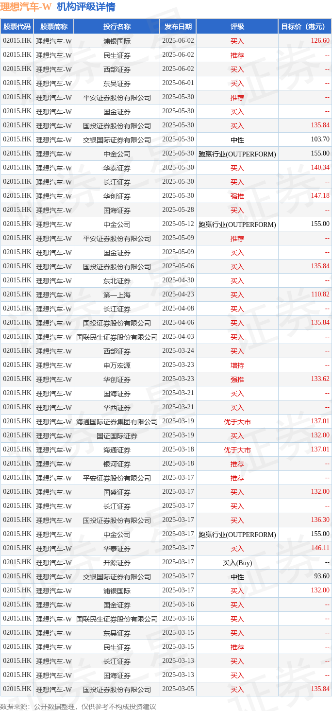Click 中性 rating in the 103.70 row
The image size is (332, 711).
tap(237, 139)
